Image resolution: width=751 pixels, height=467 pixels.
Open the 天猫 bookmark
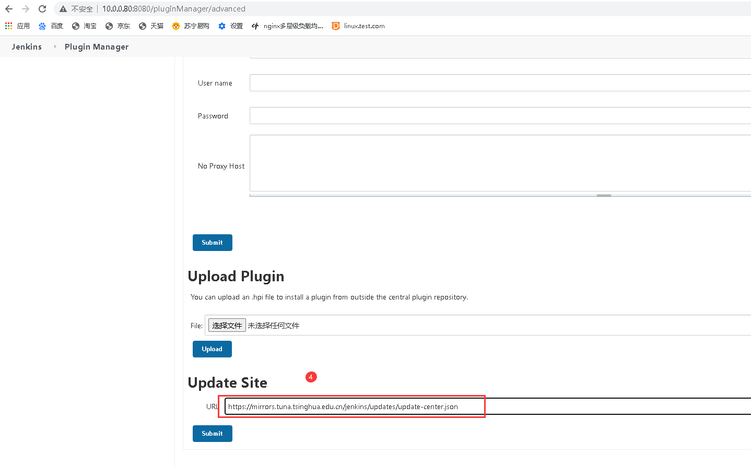(x=151, y=26)
